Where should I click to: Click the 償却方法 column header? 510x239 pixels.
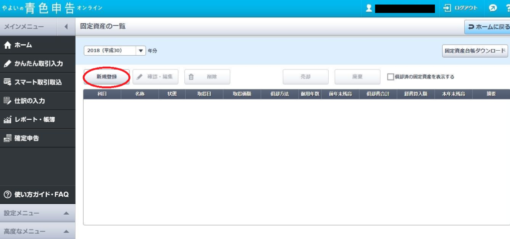[279, 94]
